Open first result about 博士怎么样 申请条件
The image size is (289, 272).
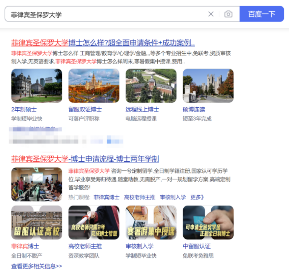pyautogui.click(x=103, y=43)
